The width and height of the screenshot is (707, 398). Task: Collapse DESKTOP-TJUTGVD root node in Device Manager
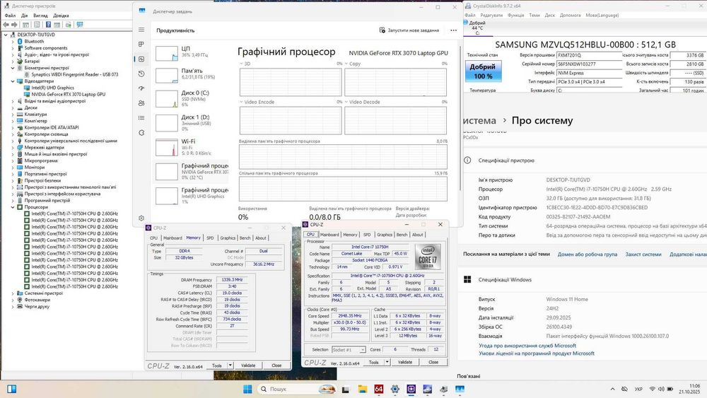tap(6, 35)
